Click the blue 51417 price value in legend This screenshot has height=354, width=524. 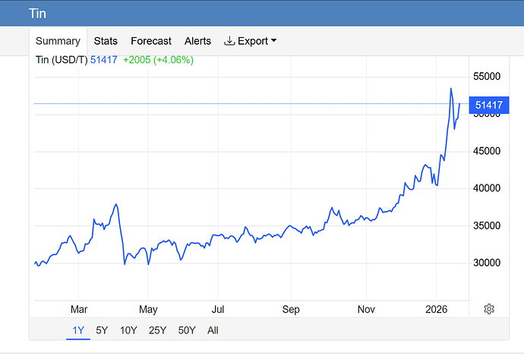(104, 60)
